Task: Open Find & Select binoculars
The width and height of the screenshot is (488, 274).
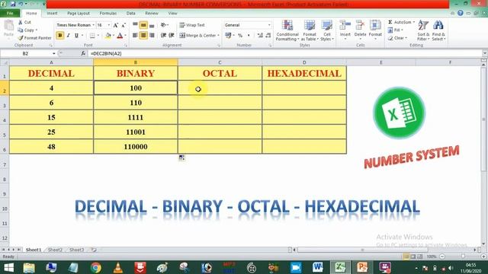Action: 438,30
